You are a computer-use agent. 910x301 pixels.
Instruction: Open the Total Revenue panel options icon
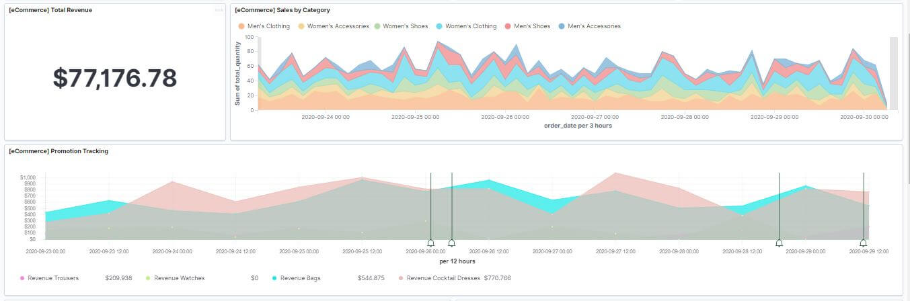[219, 10]
